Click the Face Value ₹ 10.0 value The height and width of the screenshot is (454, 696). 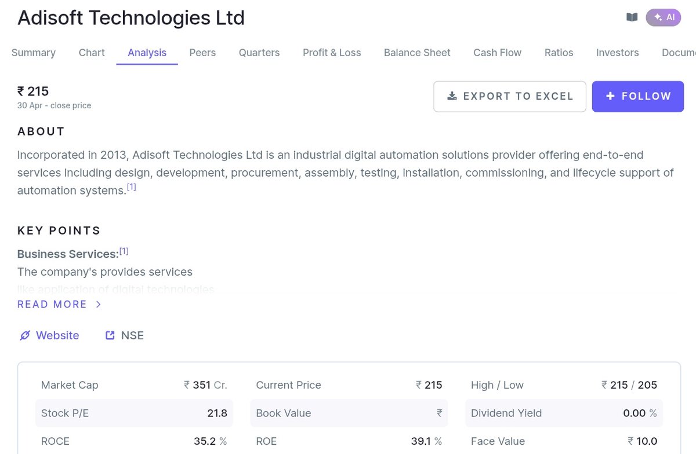[x=643, y=441]
